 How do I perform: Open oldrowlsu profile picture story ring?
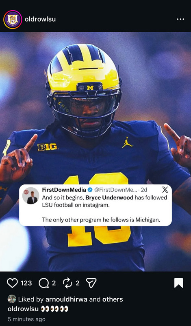(13, 20)
